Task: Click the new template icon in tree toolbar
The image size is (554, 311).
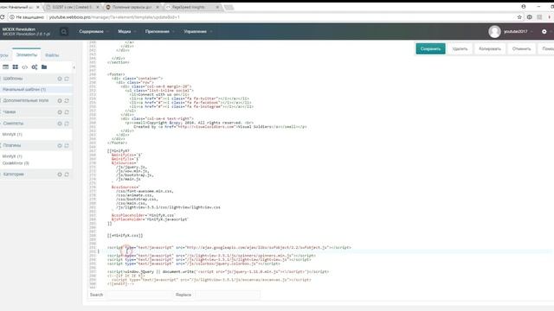Action: coord(6,67)
